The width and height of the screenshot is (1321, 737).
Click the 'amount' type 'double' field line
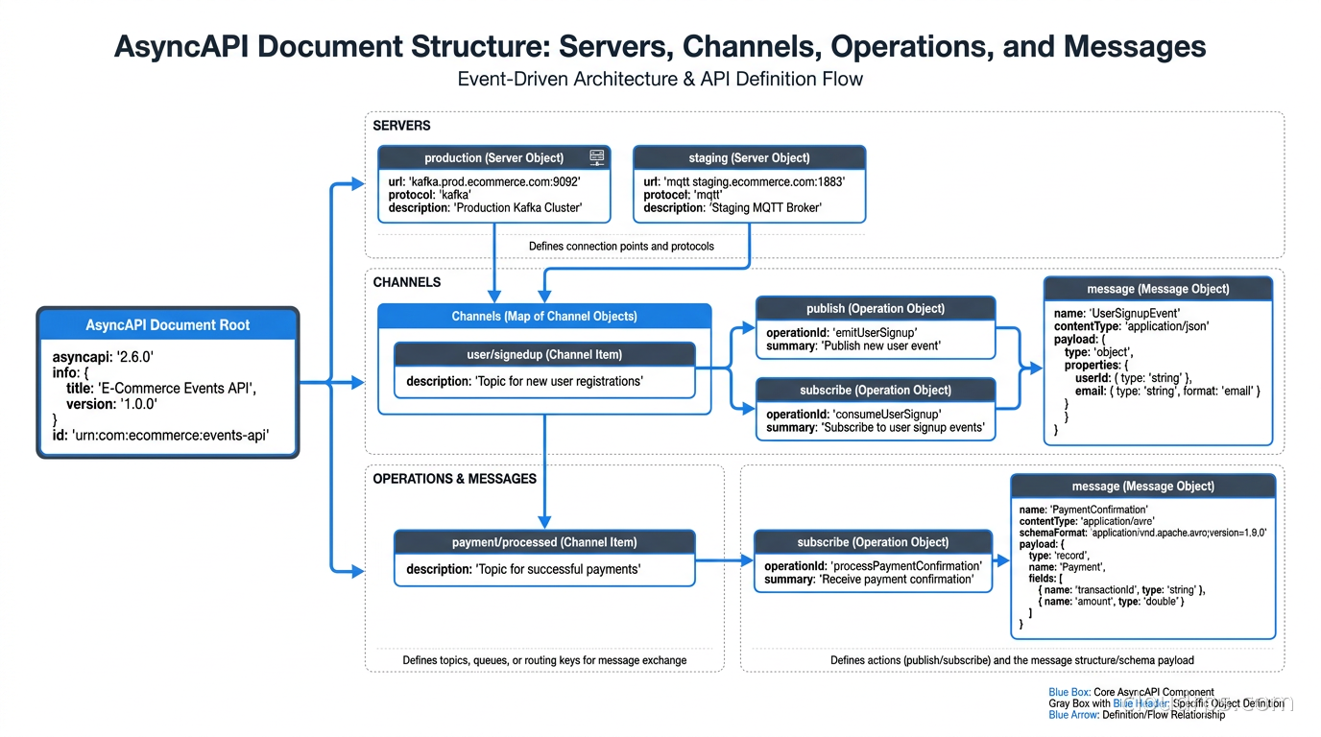pos(1111,601)
